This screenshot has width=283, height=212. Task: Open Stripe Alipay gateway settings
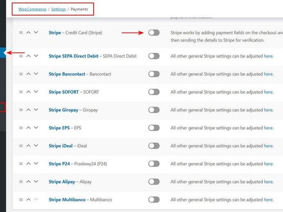point(62,182)
